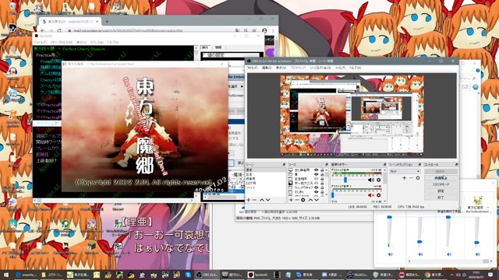This screenshot has height=280, width=499.
Task: Select シーン 3 in OBS scenes list
Action: pos(250,187)
